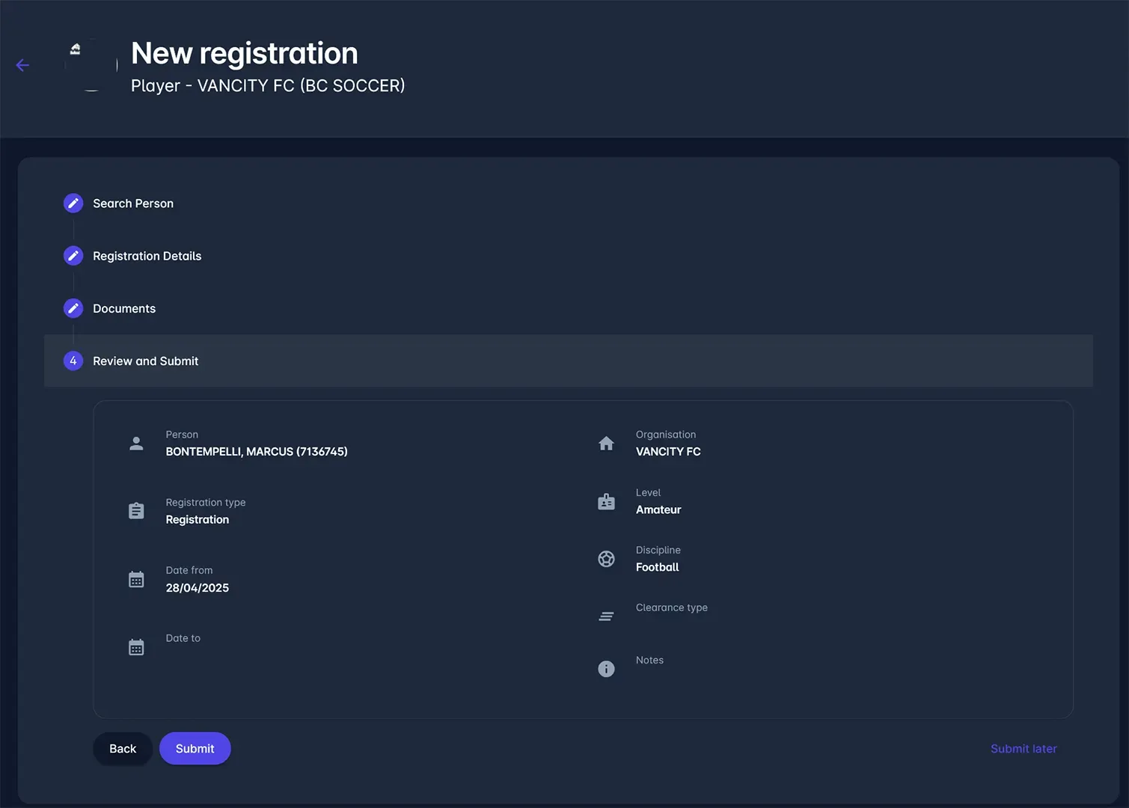This screenshot has width=1129, height=808.
Task: Click the badge icon beside Level
Action: [606, 502]
